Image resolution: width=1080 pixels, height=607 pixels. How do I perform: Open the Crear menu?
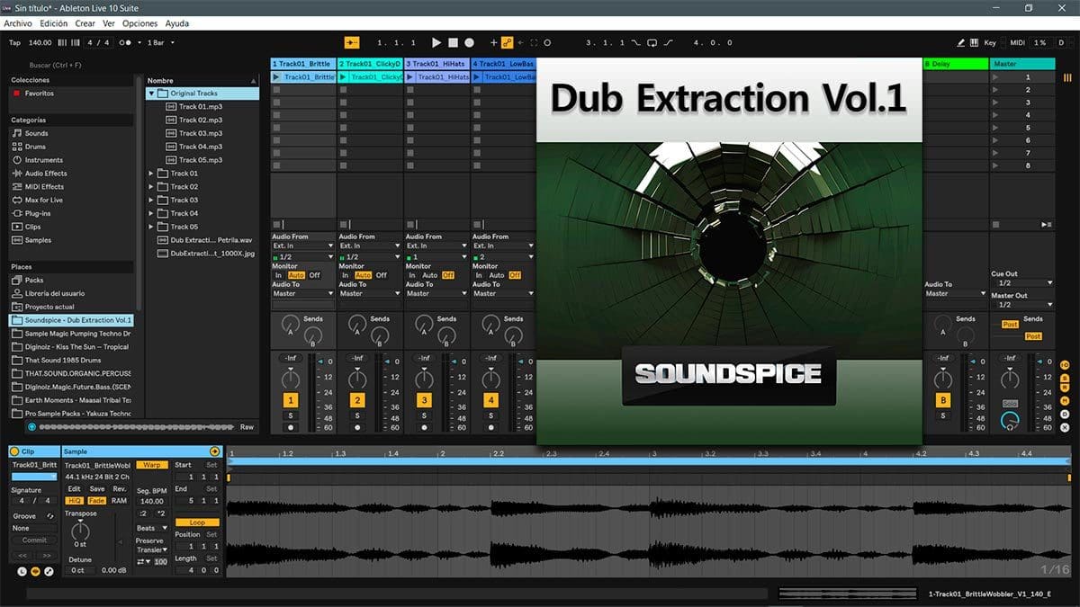85,23
